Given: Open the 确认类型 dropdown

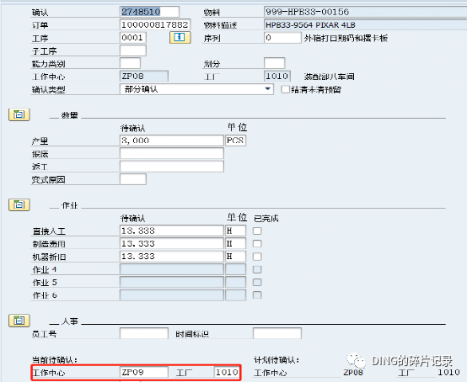Looking at the screenshot, I should [267, 89].
